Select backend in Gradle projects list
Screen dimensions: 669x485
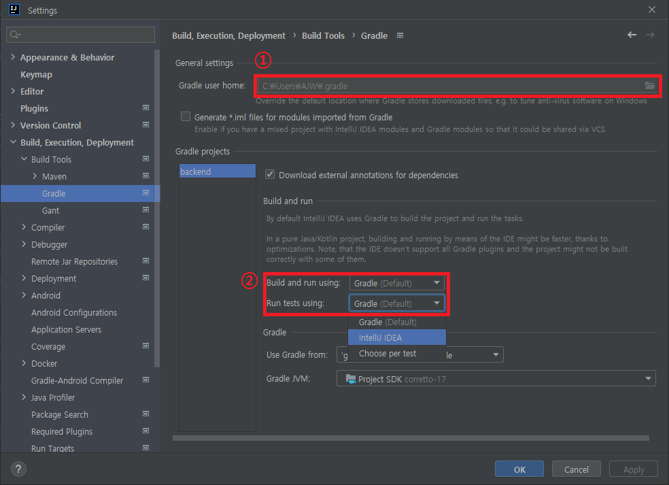(x=218, y=171)
